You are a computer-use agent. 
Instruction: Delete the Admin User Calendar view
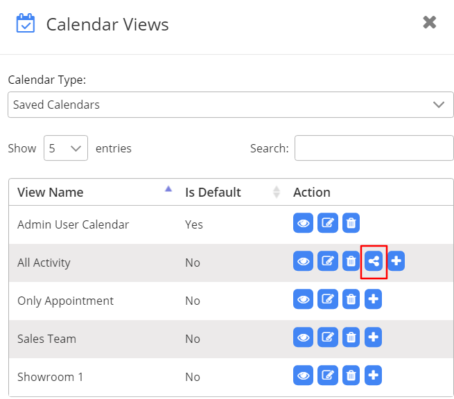(x=351, y=224)
